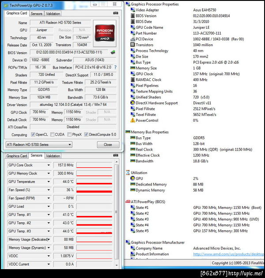
Task: Click the BIOS Date chip icon
Action: coord(132,22)
